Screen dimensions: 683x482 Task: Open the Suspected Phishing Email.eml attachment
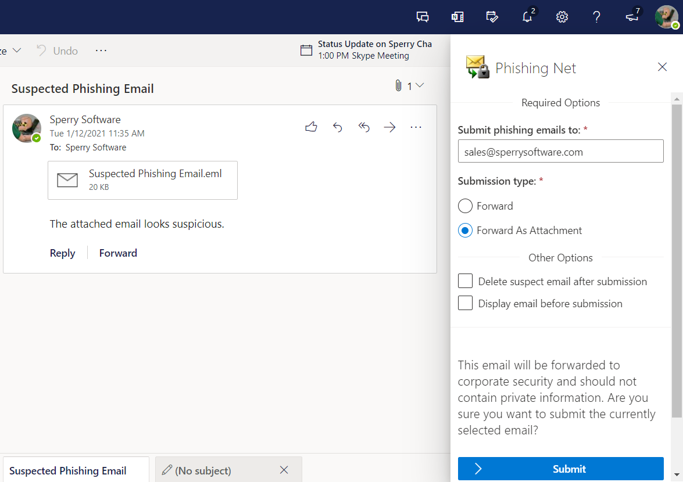(142, 180)
